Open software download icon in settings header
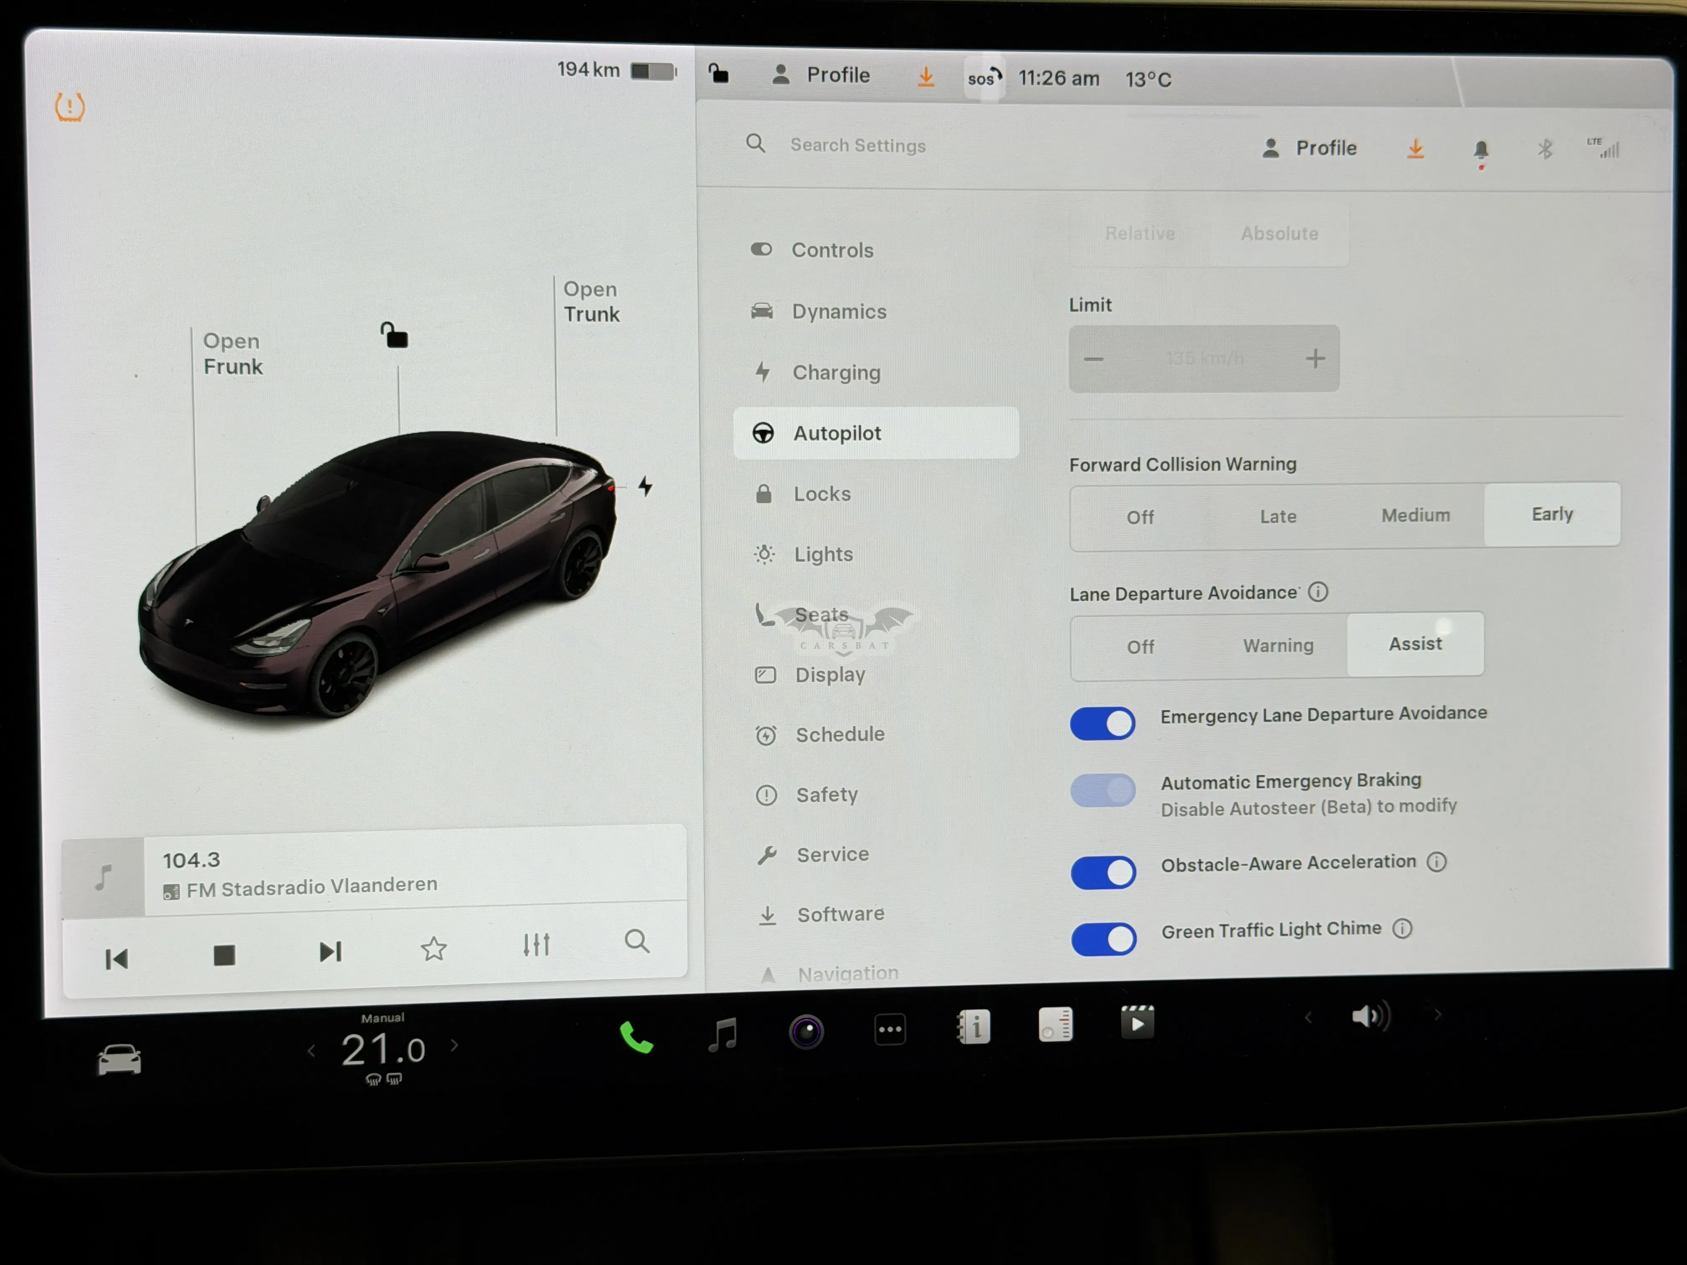1687x1265 pixels. tap(1415, 149)
